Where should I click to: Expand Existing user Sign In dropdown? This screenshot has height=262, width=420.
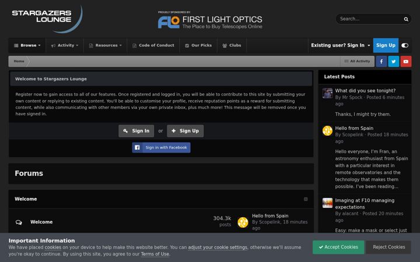(341, 45)
